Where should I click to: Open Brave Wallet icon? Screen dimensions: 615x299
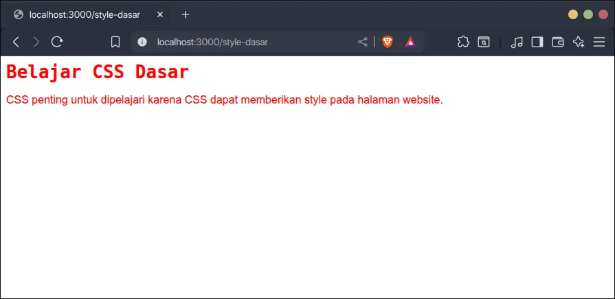click(558, 42)
